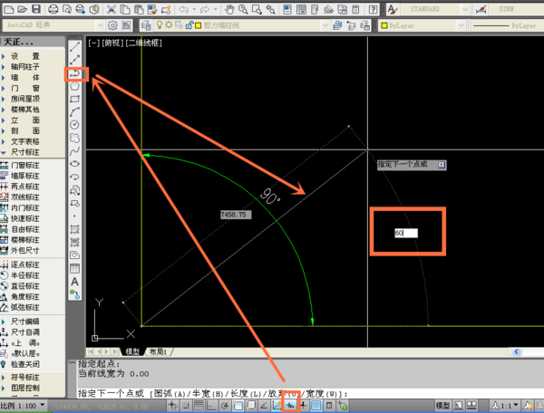Toggle Snap Mode in status bar
Screen dimensions: 544x413
pos(185,406)
